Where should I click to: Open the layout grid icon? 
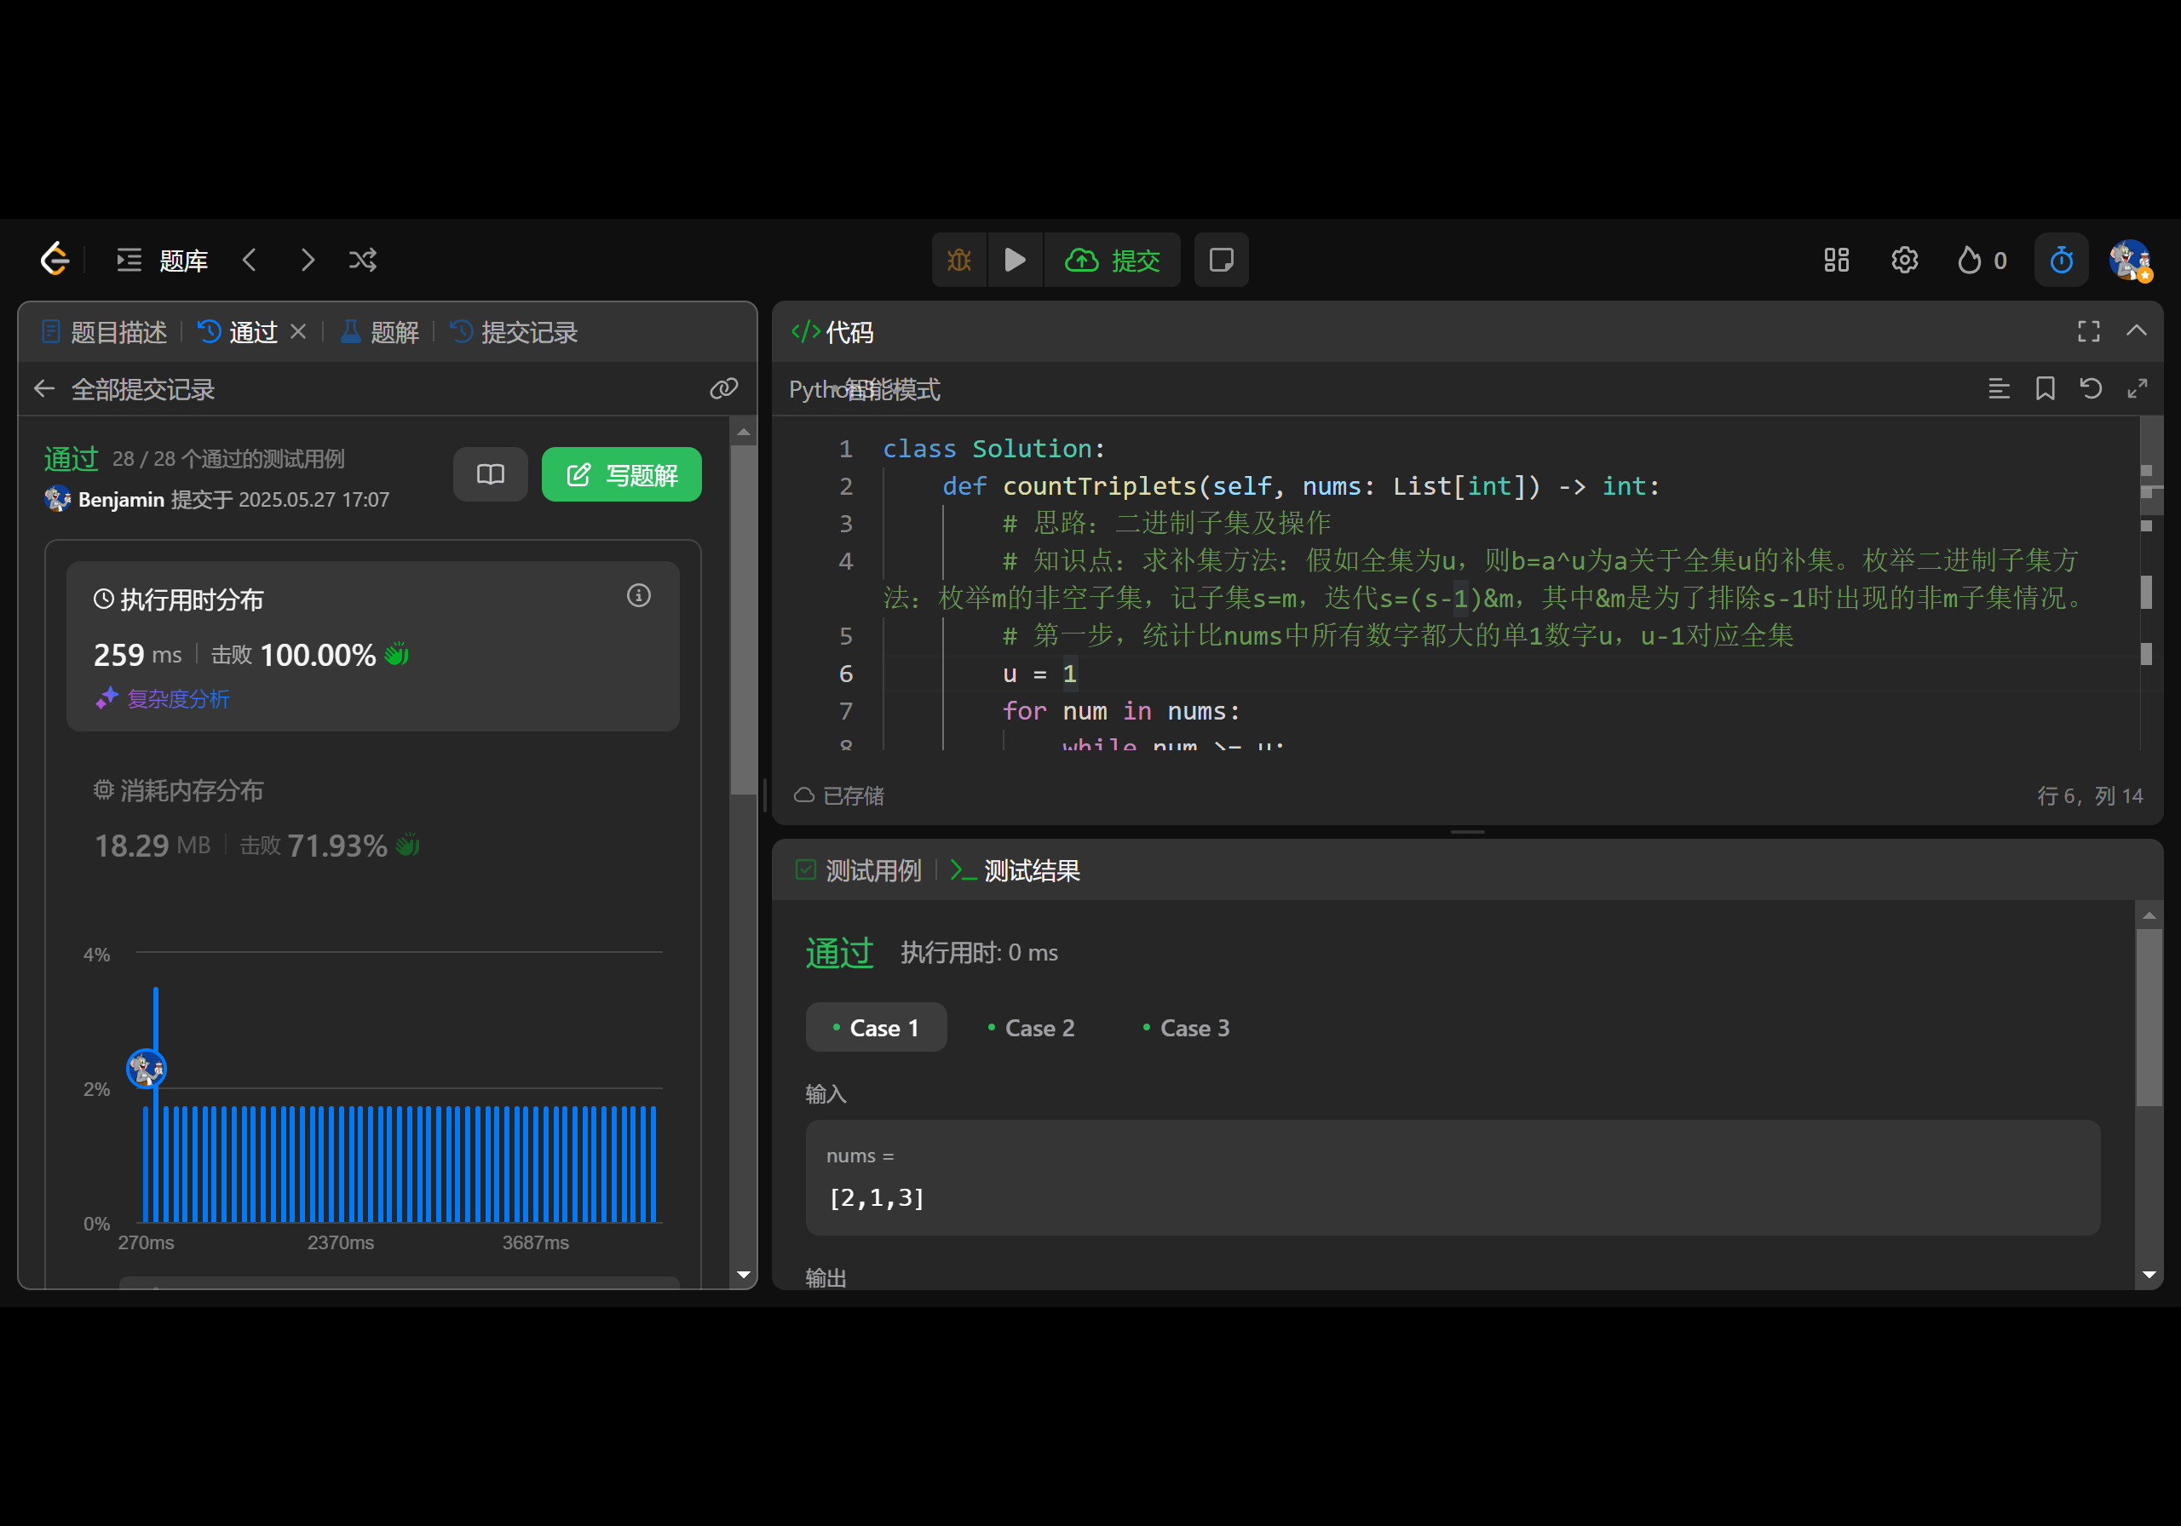pyautogui.click(x=1835, y=259)
